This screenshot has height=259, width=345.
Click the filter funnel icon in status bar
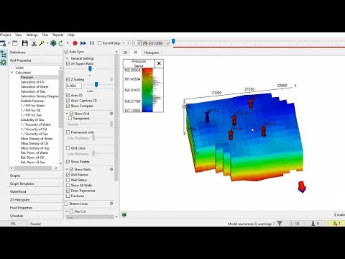click(280, 224)
